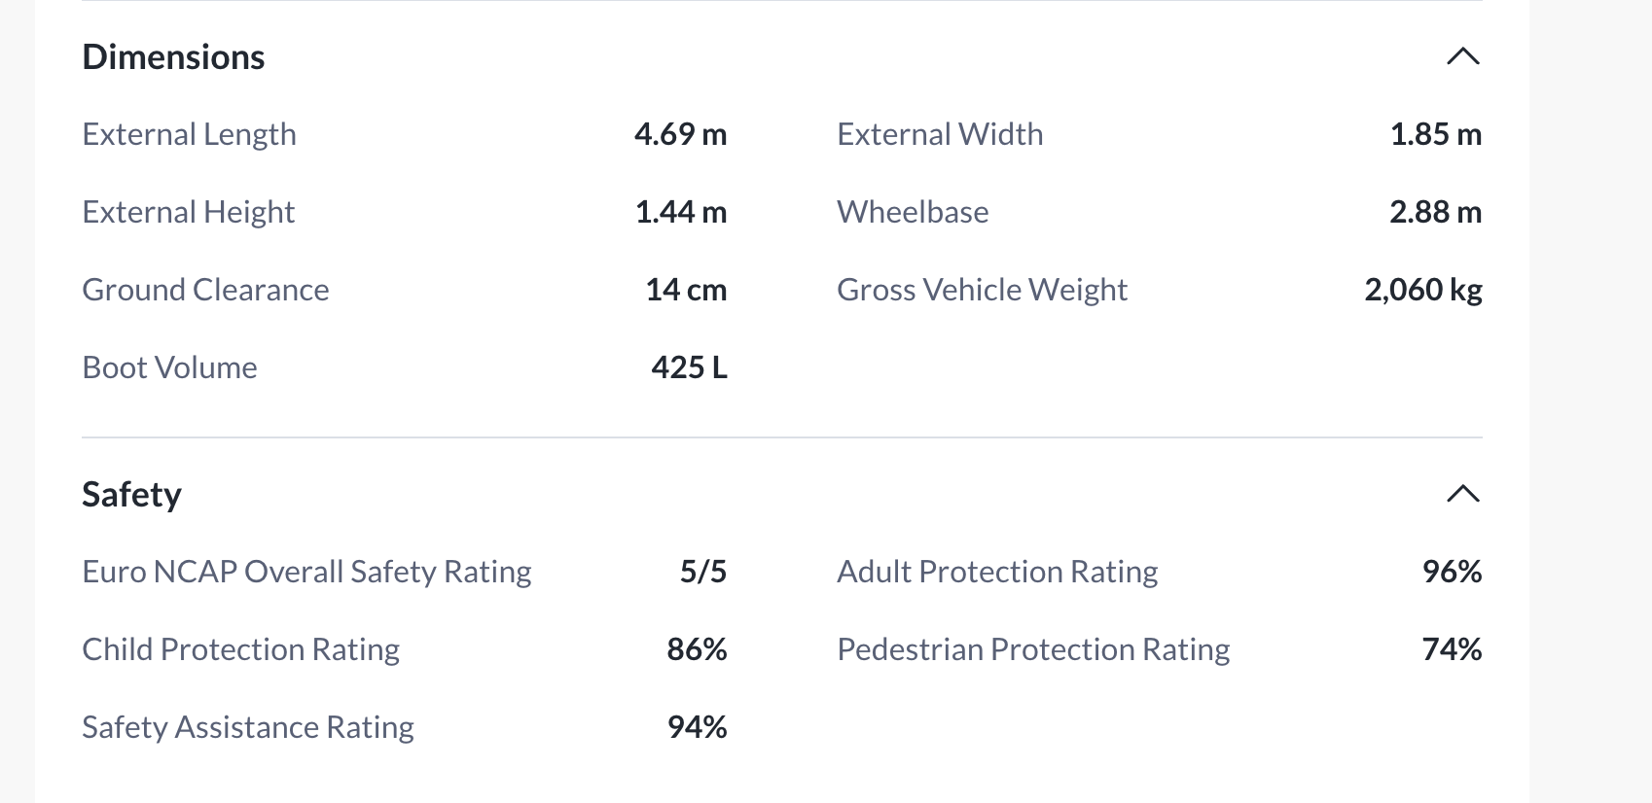1652x803 pixels.
Task: Select the Wheelbase label
Action: (x=912, y=212)
